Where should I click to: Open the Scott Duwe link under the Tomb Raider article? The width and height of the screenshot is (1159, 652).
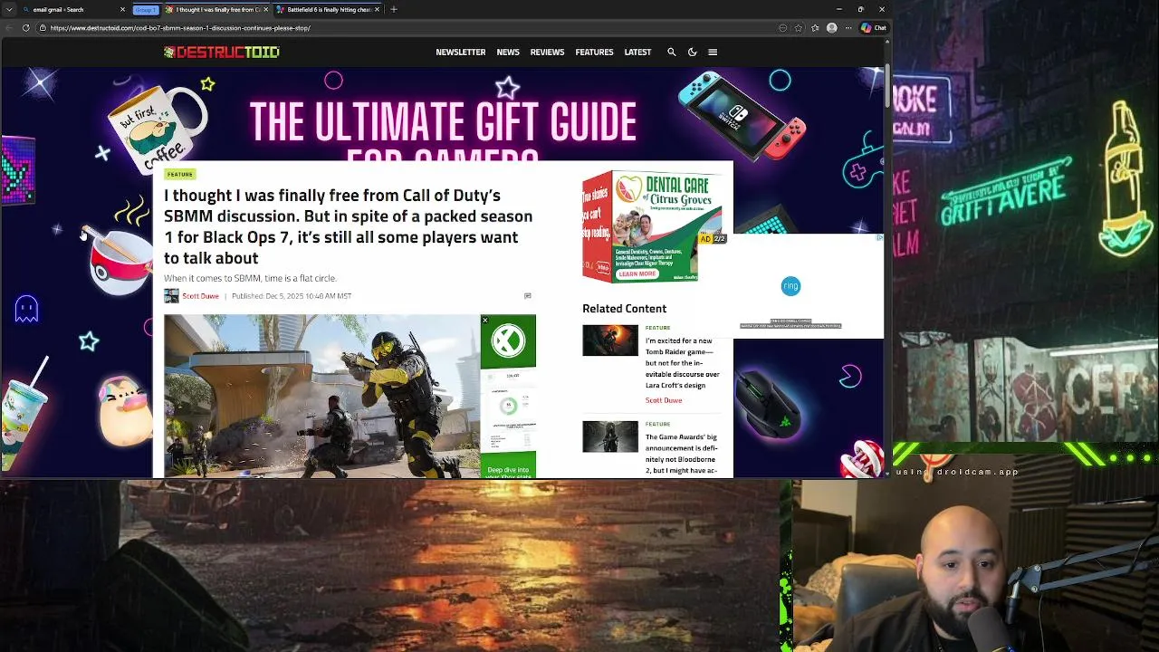[x=664, y=400]
